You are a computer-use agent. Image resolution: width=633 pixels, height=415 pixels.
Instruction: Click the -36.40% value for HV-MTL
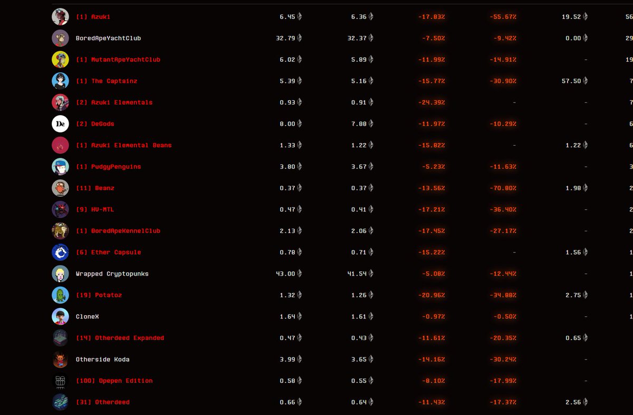(503, 210)
